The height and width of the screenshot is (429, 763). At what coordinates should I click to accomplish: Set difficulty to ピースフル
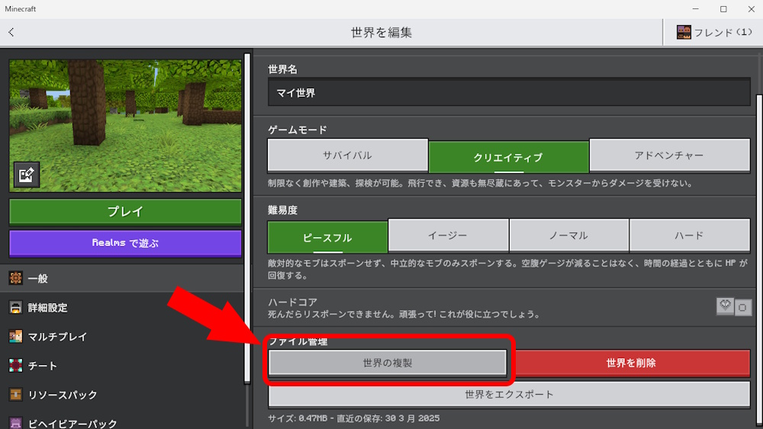pyautogui.click(x=327, y=238)
